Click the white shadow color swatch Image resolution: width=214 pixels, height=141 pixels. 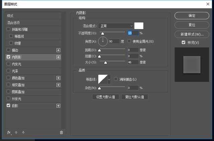[x=139, y=26]
